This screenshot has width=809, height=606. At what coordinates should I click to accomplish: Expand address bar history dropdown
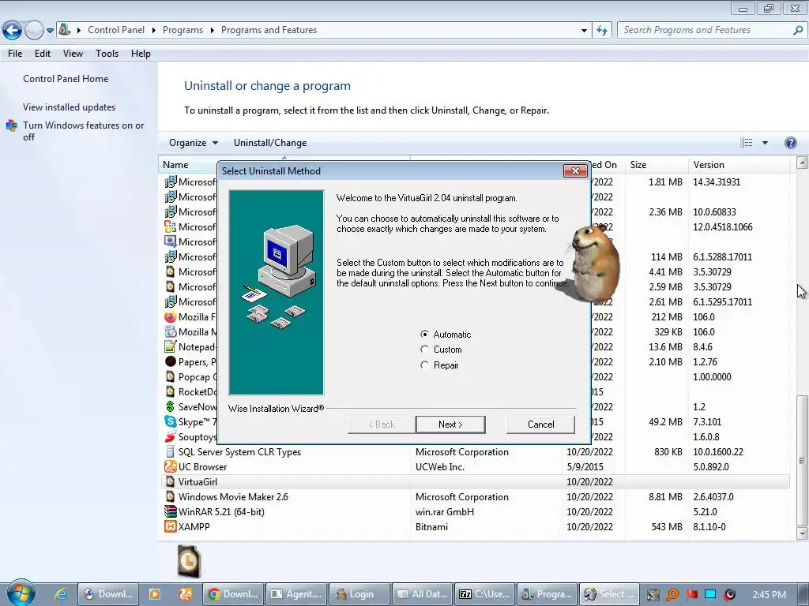click(584, 31)
